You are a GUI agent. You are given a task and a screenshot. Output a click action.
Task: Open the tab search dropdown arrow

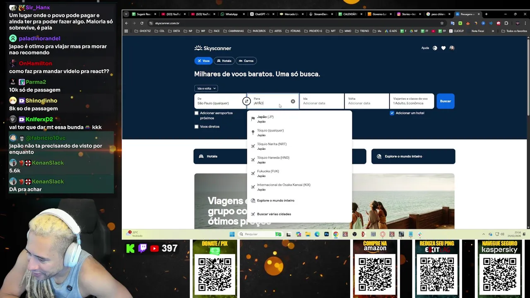(126, 14)
